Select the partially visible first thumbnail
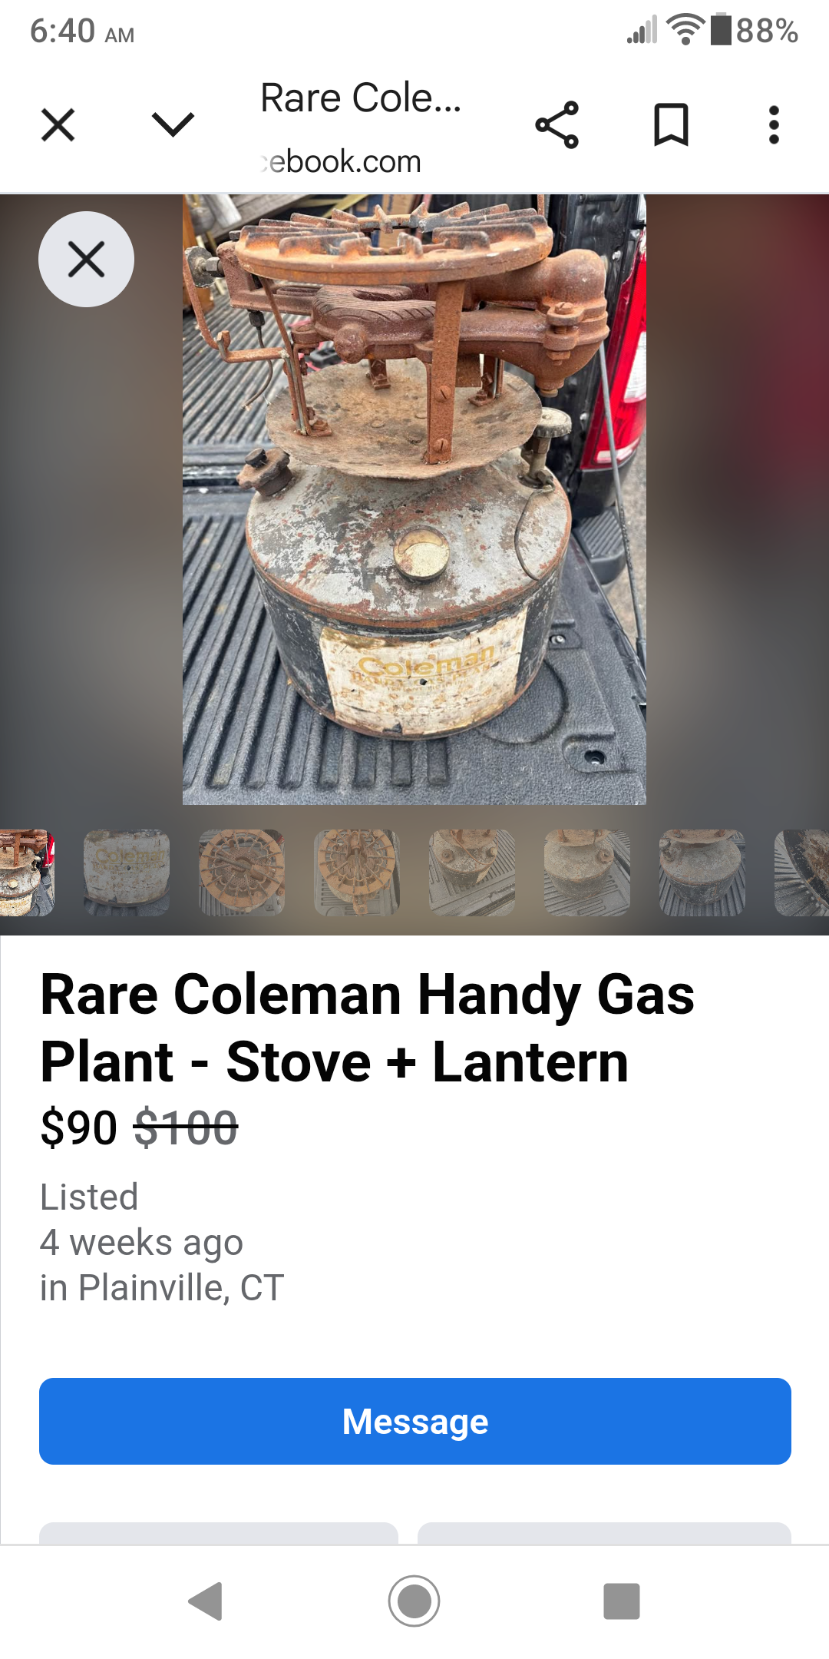829x1659 pixels. point(27,873)
